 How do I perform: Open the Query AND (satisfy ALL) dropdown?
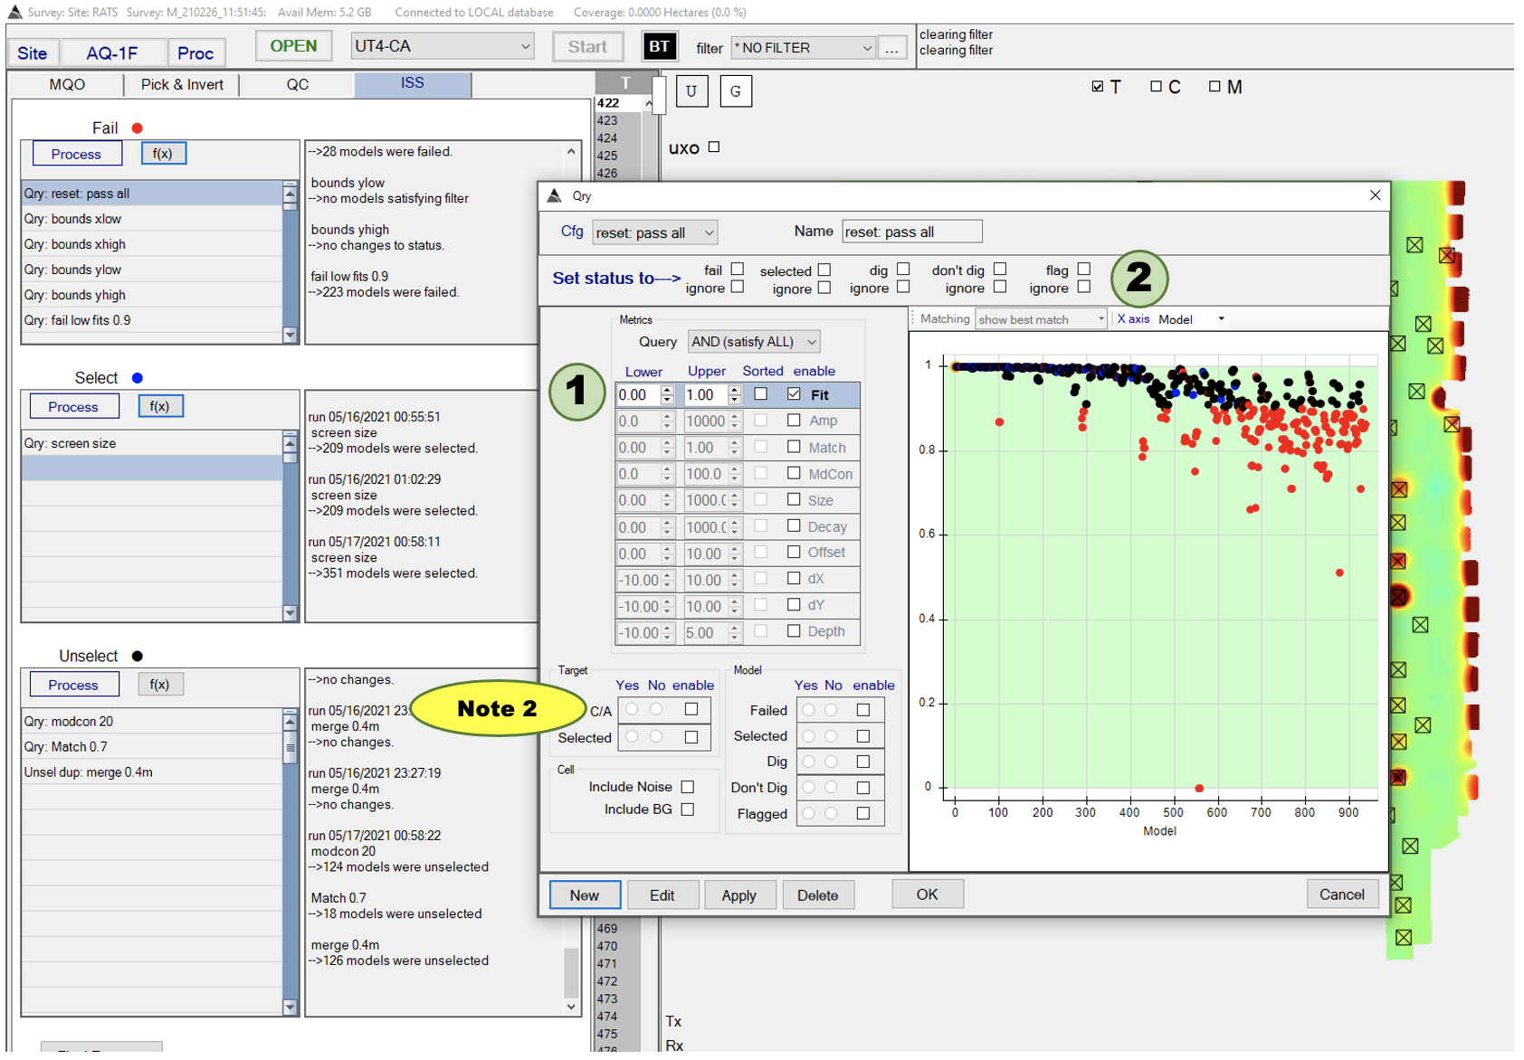pos(754,342)
